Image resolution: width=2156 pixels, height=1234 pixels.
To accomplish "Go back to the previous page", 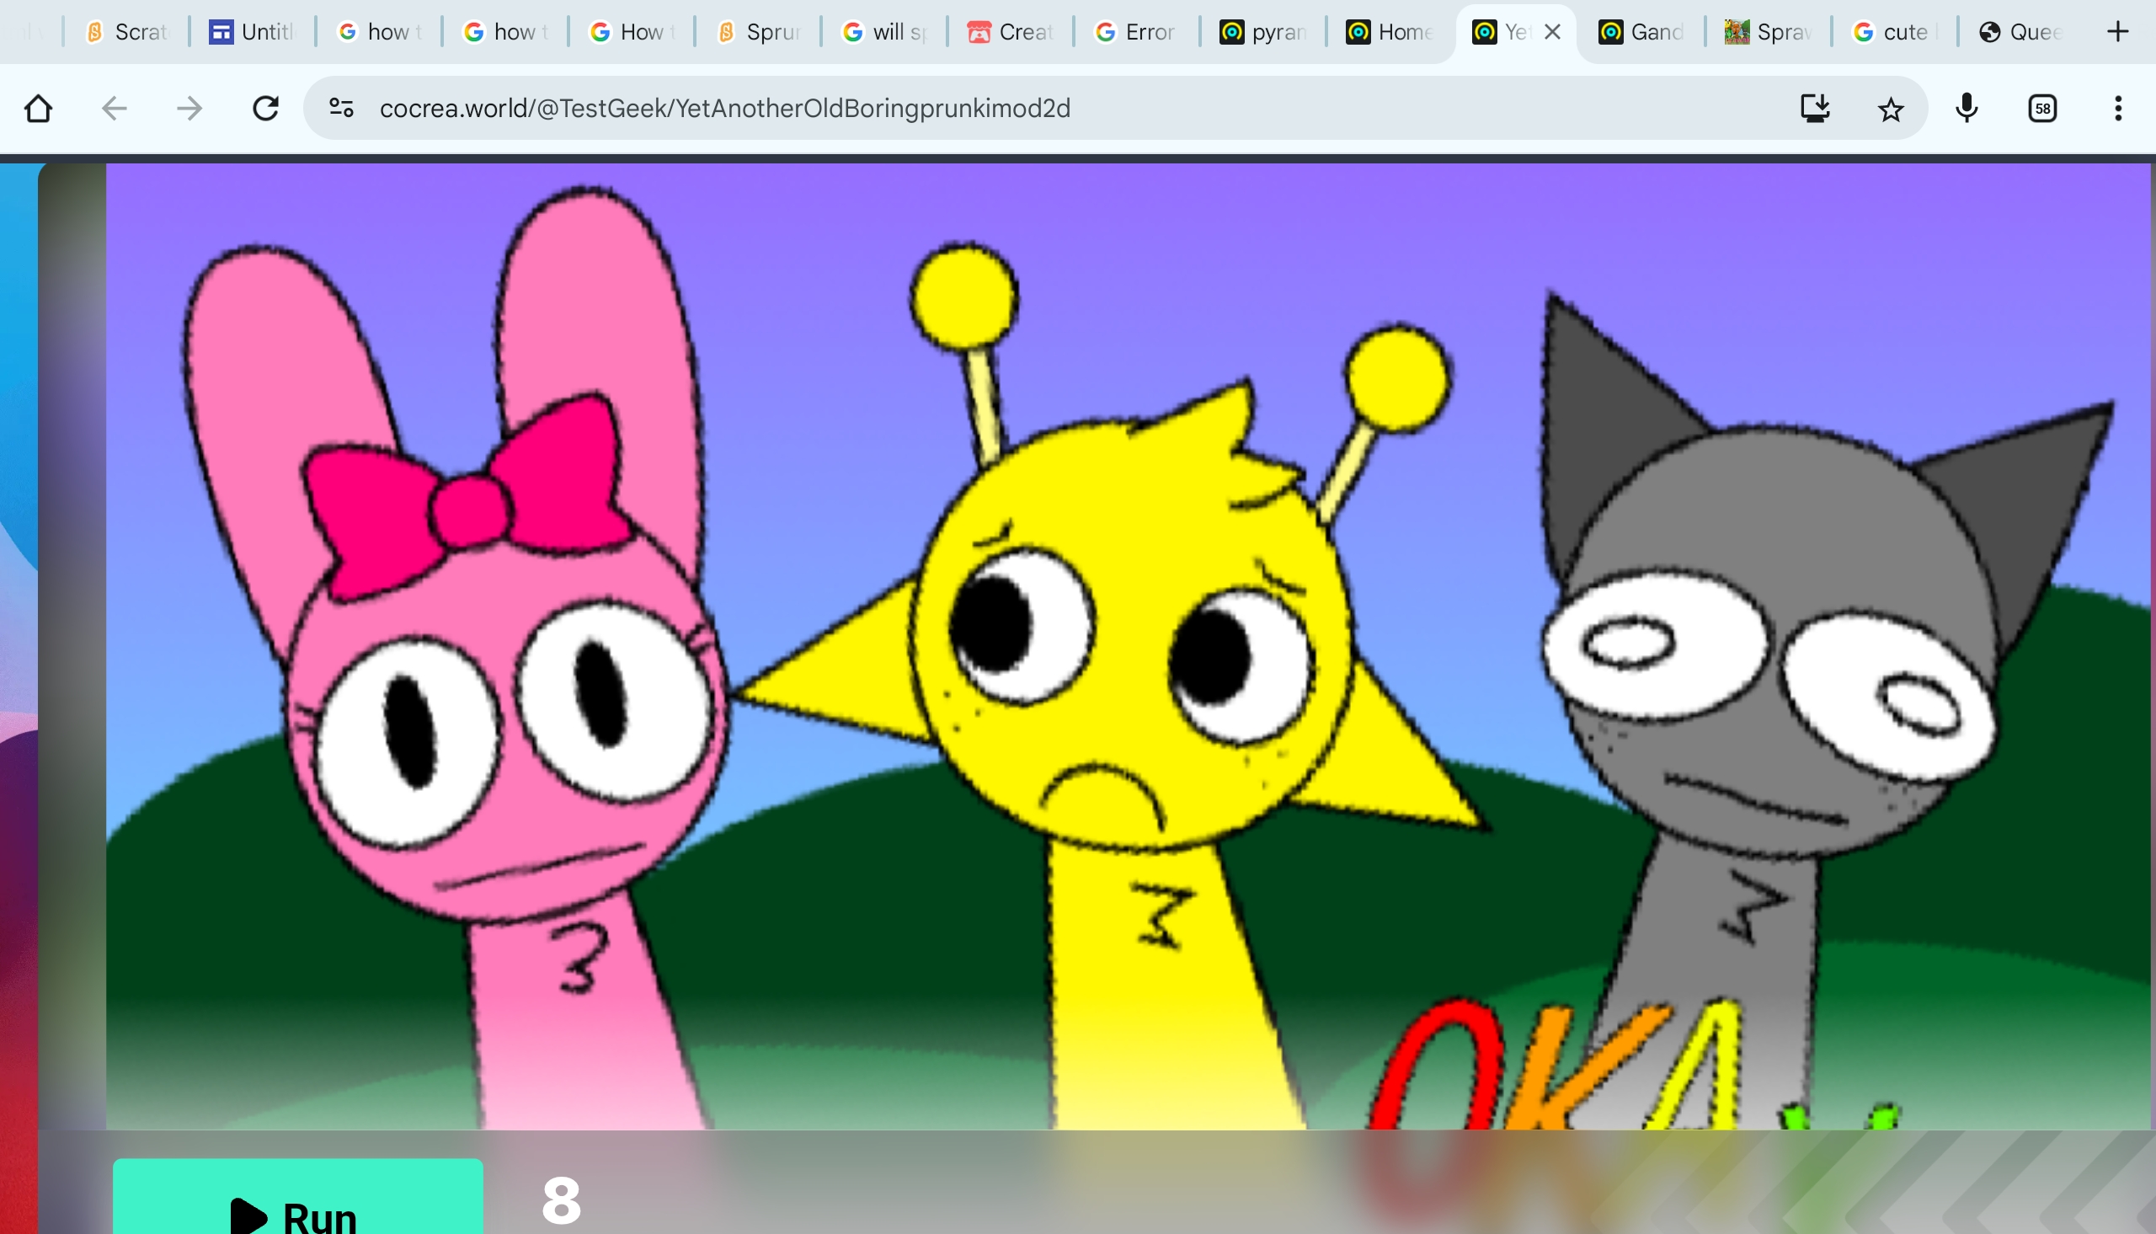I will tap(114, 109).
